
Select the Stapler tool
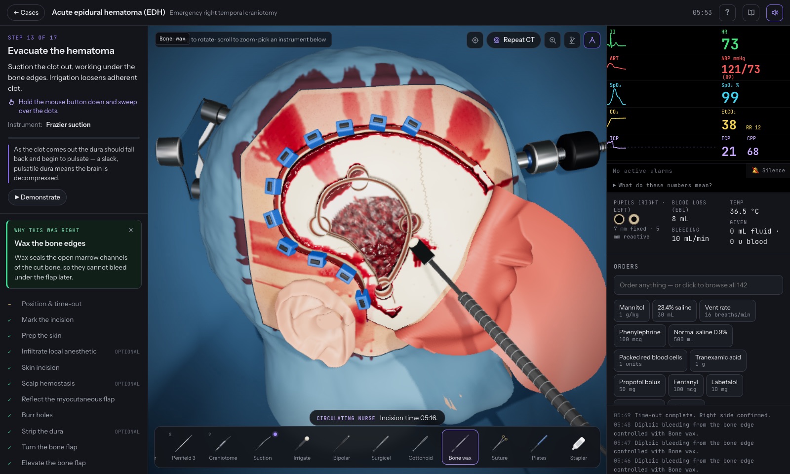tap(579, 447)
